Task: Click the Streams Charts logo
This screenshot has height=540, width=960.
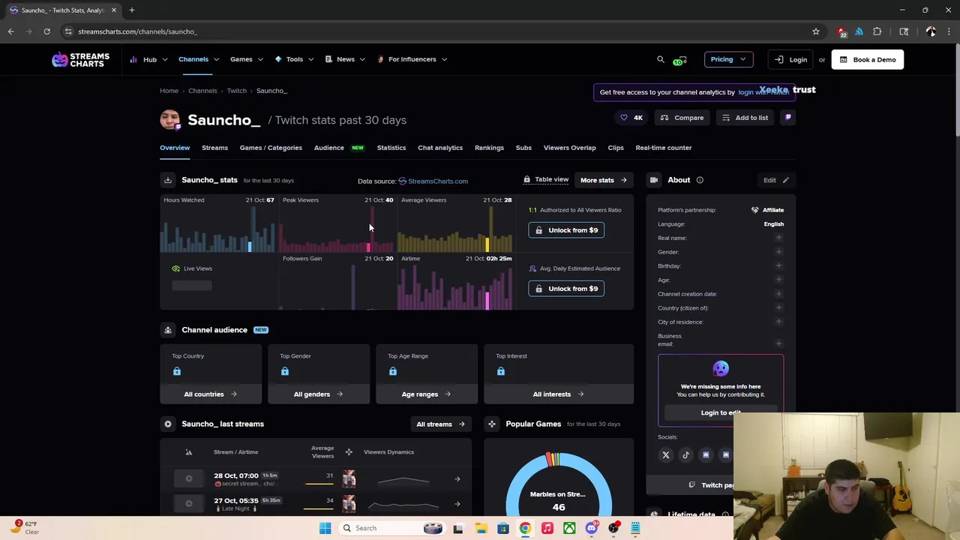Action: 80,60
